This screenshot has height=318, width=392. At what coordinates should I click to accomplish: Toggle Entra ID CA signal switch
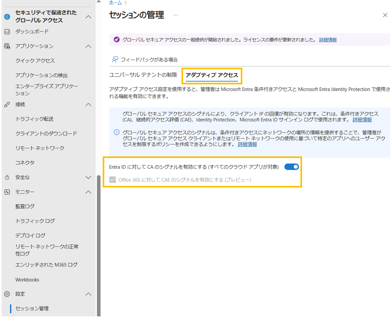click(x=291, y=167)
